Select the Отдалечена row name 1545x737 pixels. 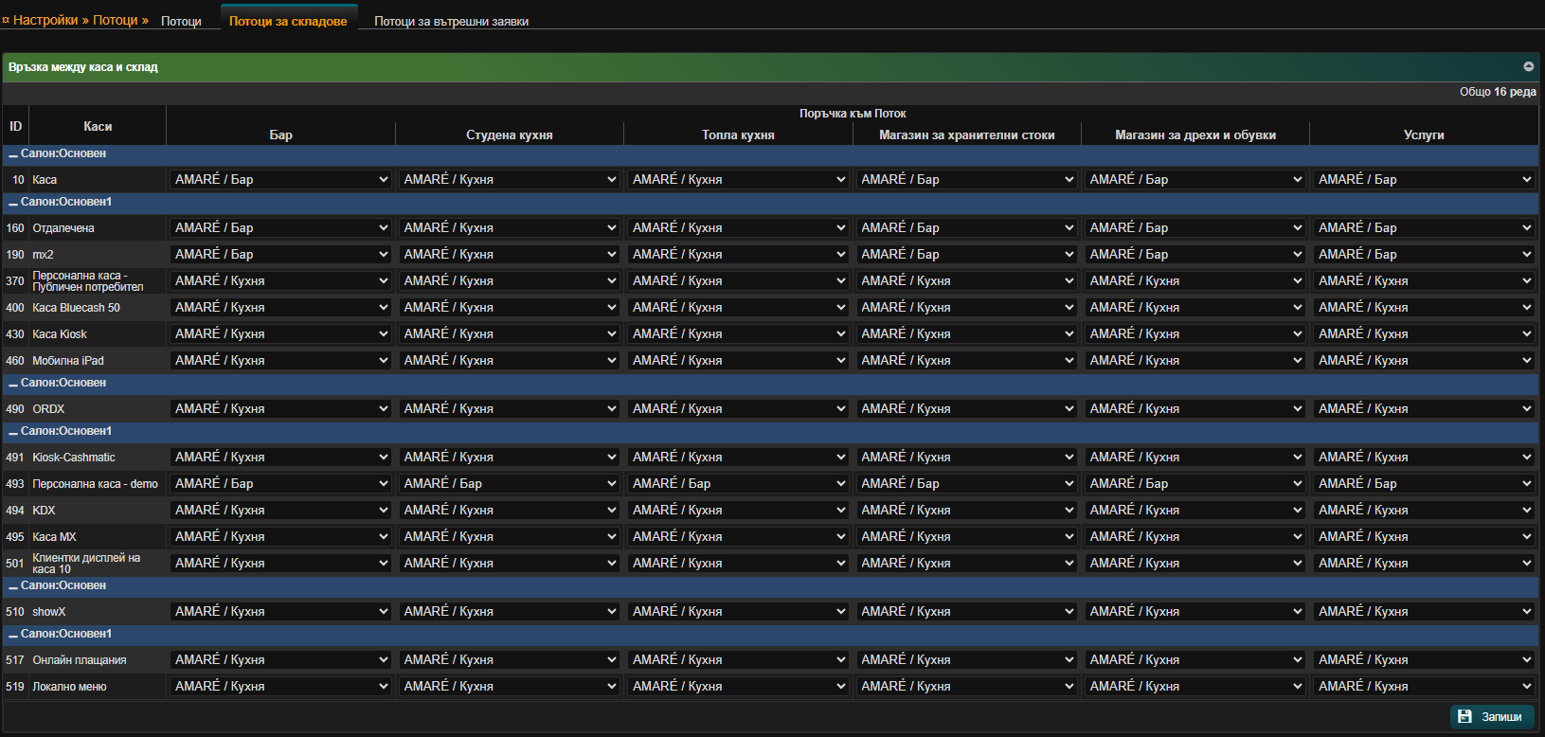pos(63,228)
